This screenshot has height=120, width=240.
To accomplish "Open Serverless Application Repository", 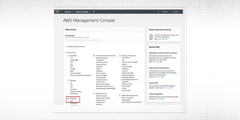I will point(81,75).
